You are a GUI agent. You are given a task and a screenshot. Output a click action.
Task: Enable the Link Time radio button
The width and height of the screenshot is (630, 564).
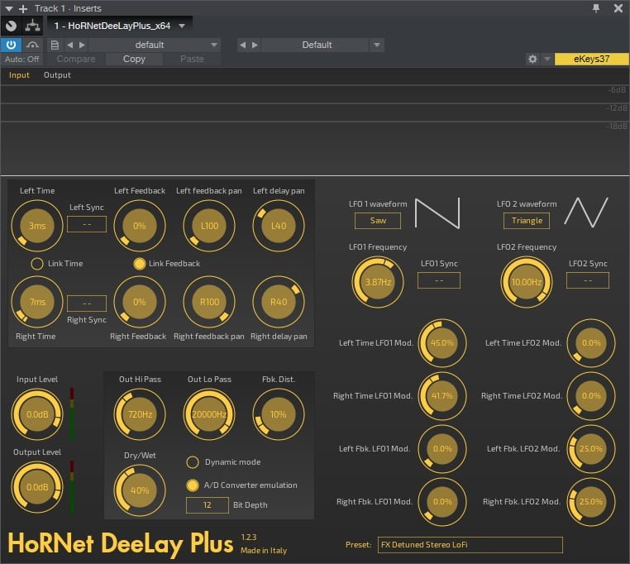[37, 264]
